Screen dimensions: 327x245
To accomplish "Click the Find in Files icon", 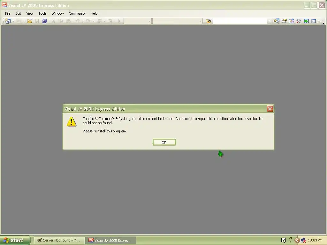I will 208,21.
